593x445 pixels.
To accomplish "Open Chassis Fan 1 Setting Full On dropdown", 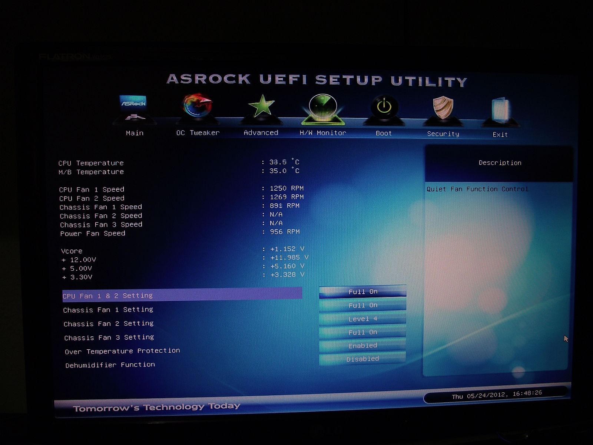I will pos(363,305).
